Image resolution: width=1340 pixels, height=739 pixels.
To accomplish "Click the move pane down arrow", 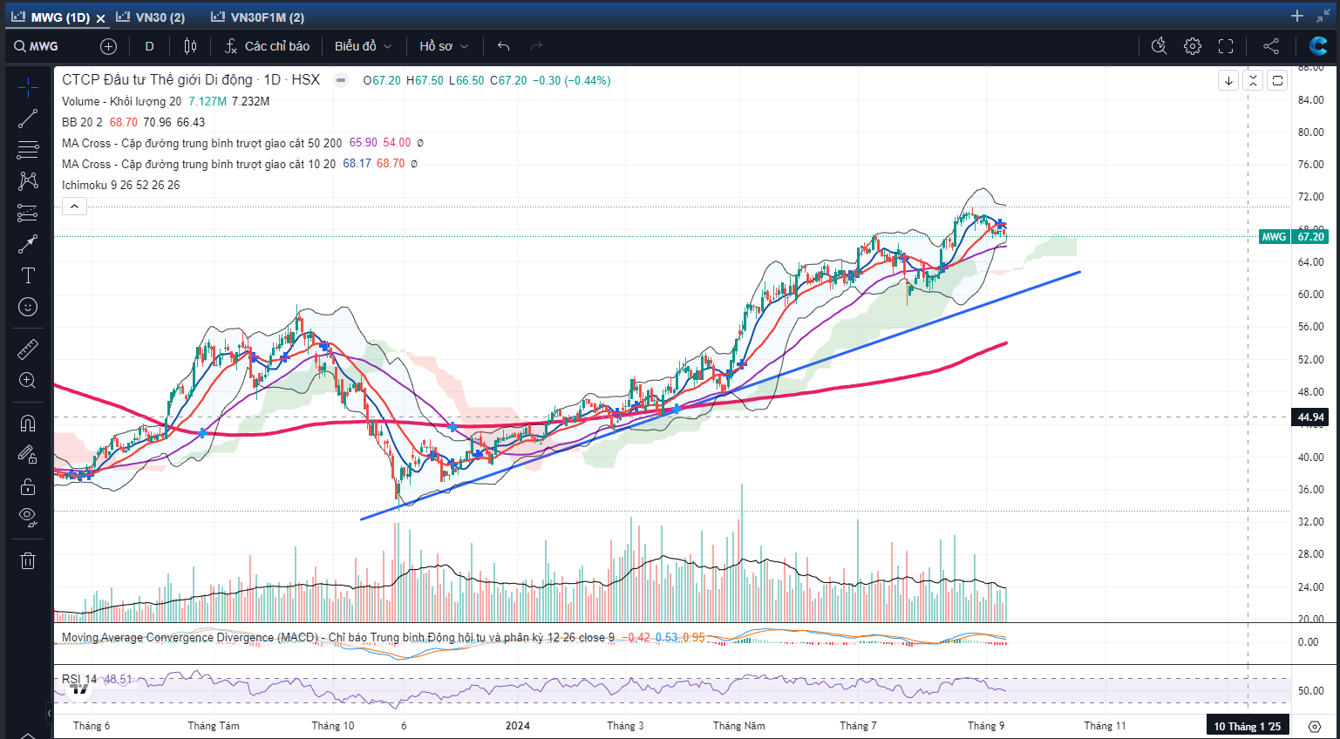I will point(1228,80).
